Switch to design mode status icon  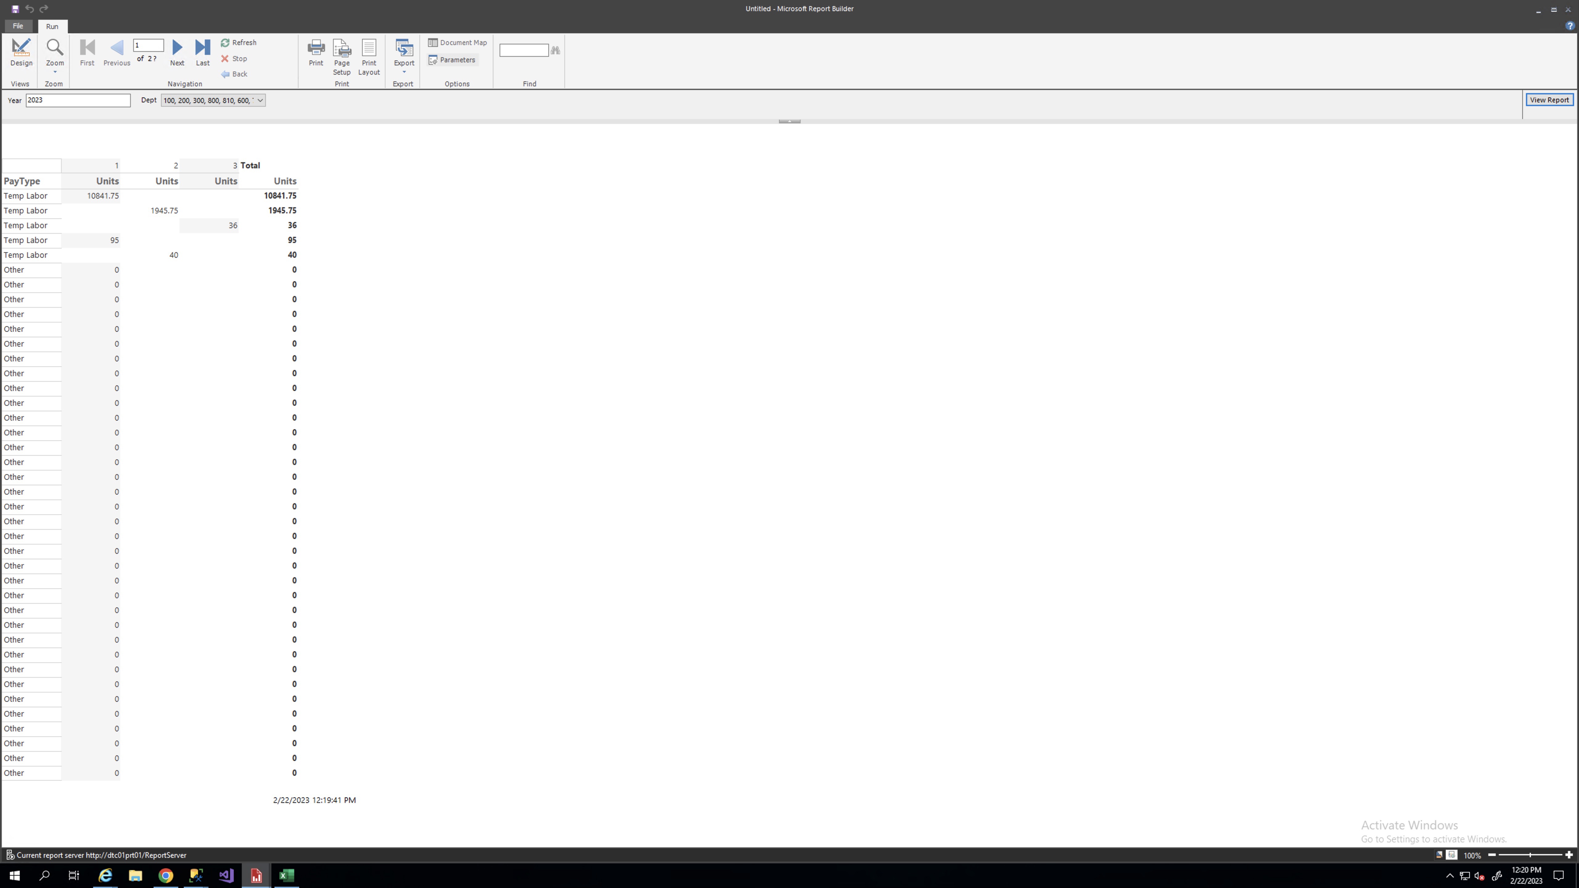1439,855
